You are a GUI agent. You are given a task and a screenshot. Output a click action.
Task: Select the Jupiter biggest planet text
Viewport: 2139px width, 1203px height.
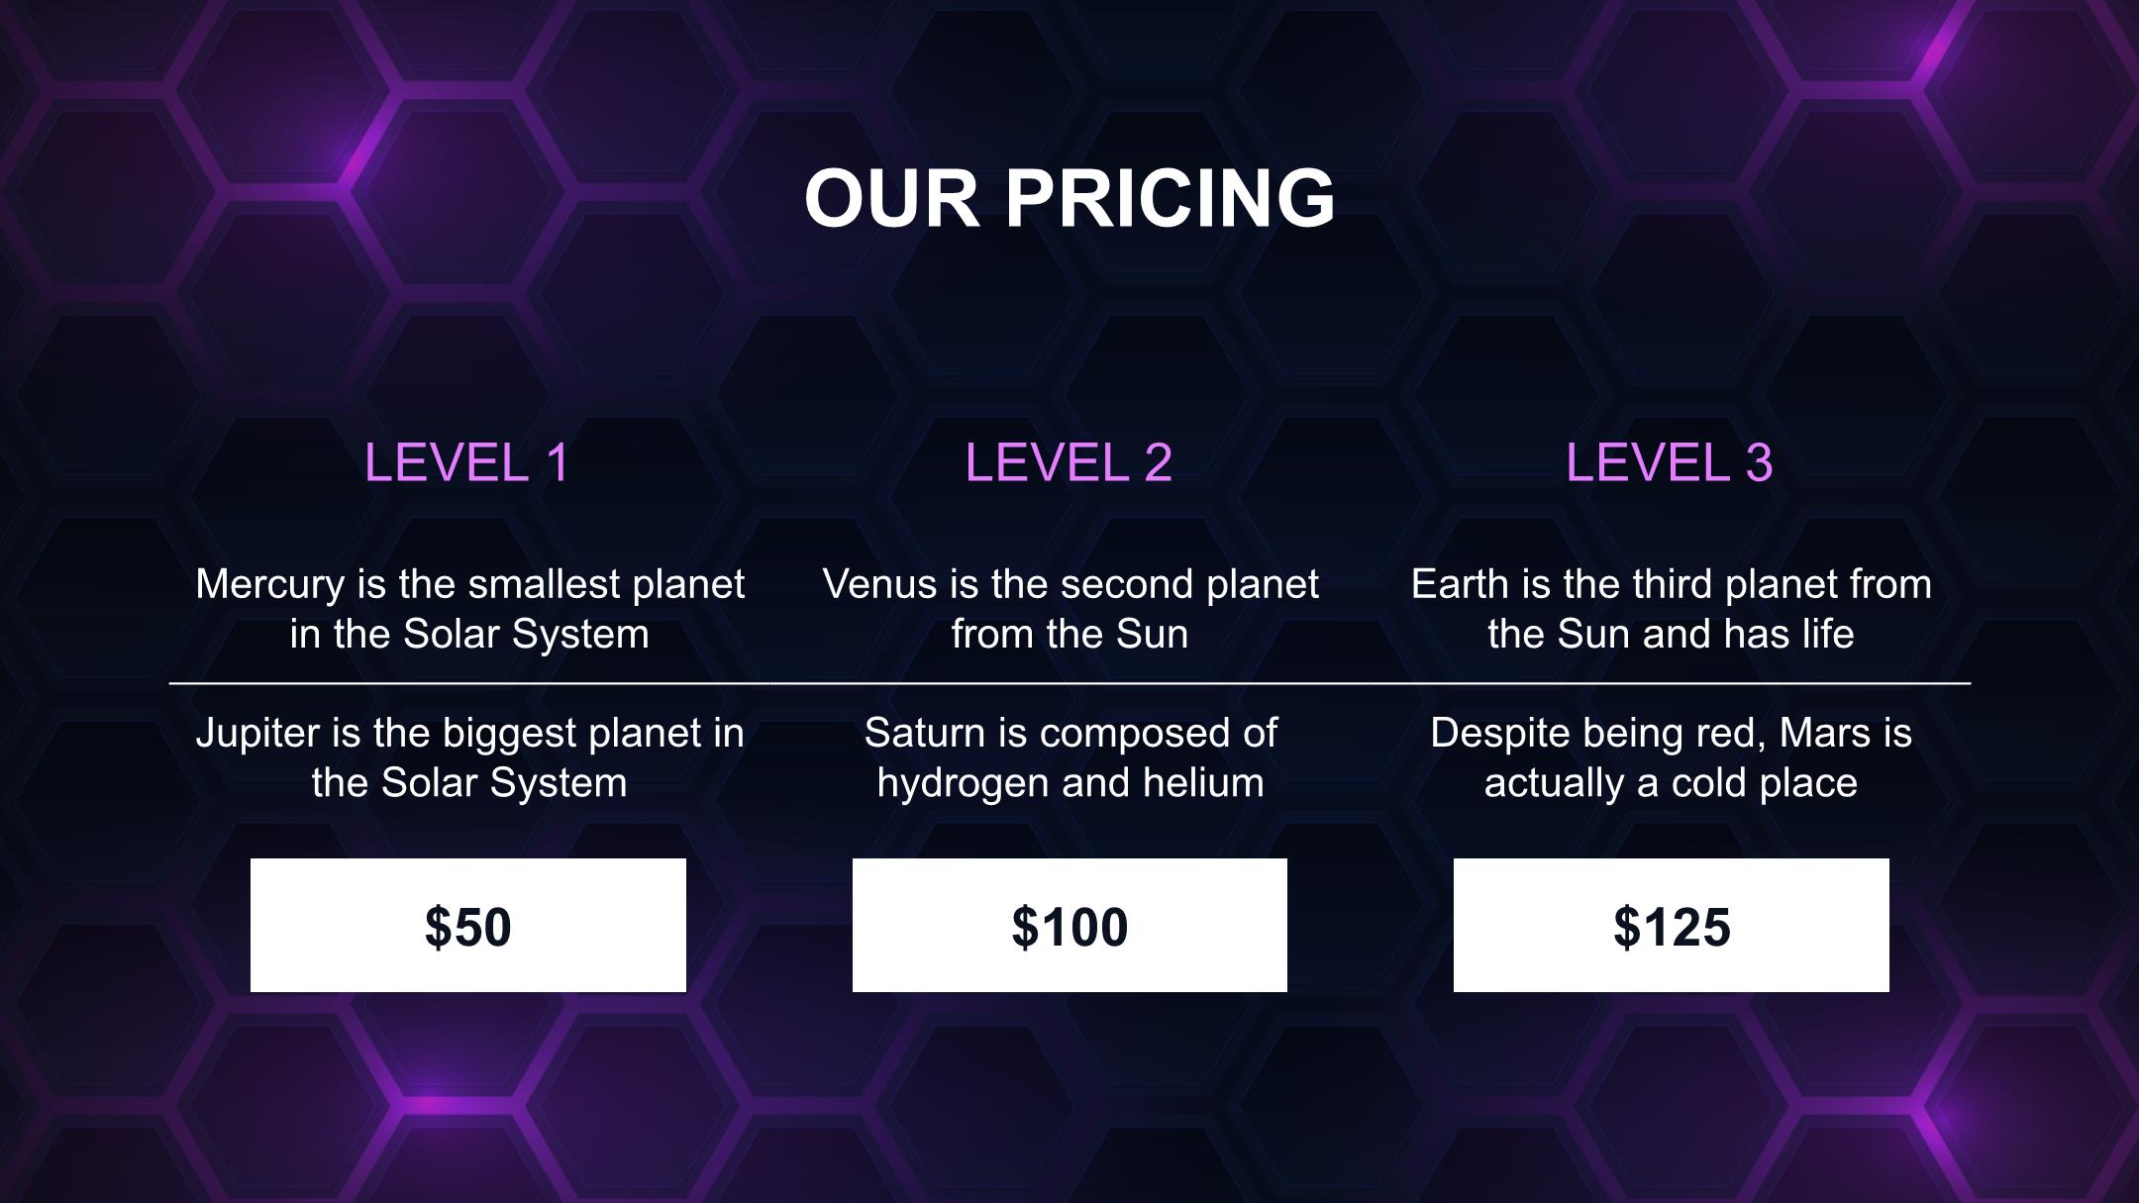tap(469, 757)
